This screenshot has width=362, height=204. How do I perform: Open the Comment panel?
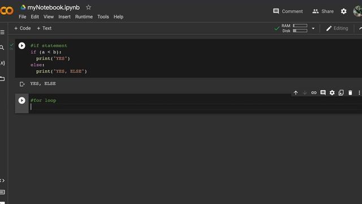(x=288, y=11)
